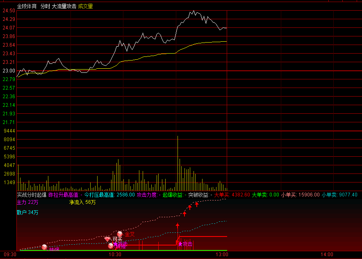Click the 21.71 green price label
The image size is (362, 259).
pyautogui.click(x=9, y=122)
